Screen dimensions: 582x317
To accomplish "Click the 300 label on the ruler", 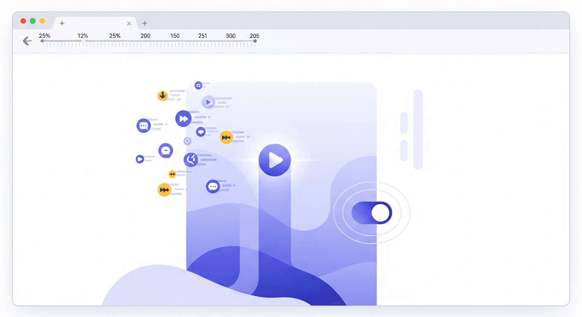I will 230,36.
